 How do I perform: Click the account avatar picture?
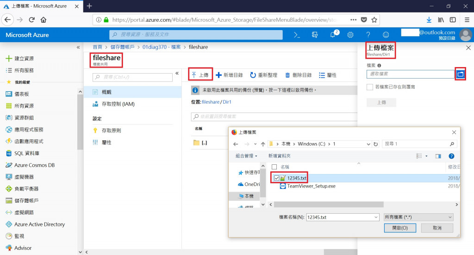(466, 35)
